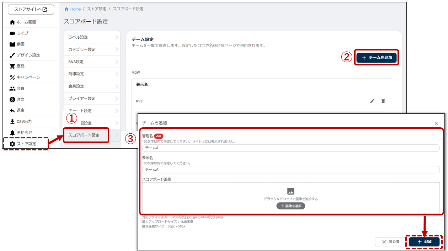Viewport: 448px width, 251px height.
Task: Click the 追加 button in the dialog
Action: (424, 242)
